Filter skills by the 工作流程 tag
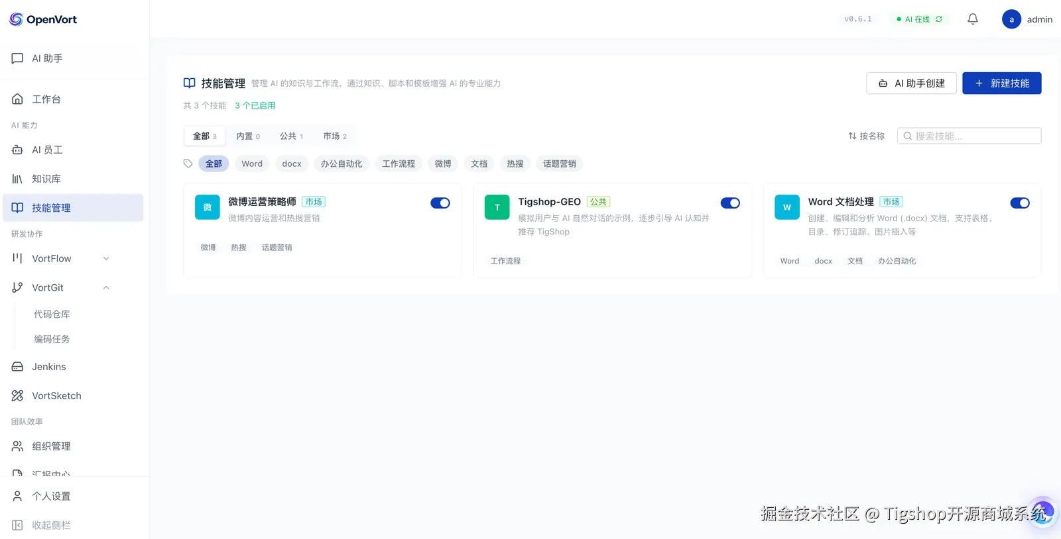This screenshot has height=539, width=1061. (399, 164)
